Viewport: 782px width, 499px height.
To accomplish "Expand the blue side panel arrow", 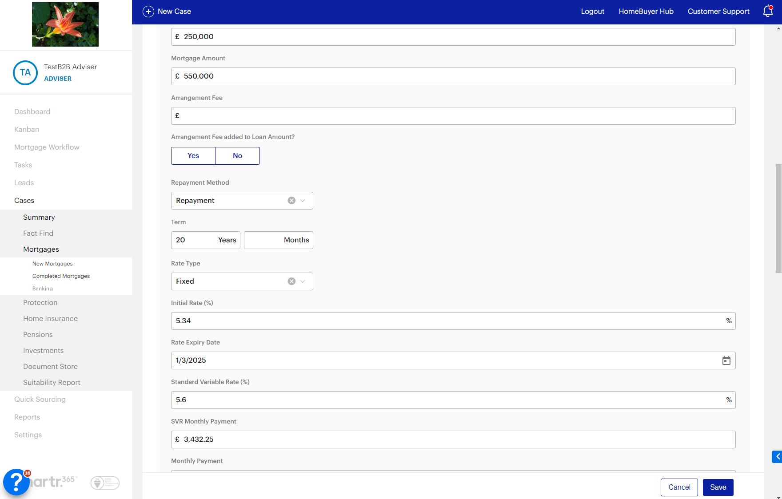I will pos(777,457).
